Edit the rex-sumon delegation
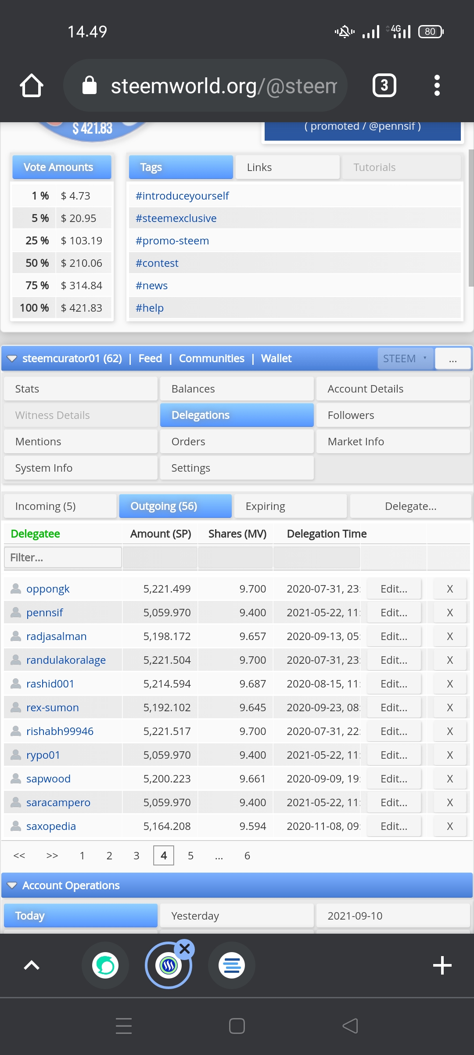 pos(394,707)
